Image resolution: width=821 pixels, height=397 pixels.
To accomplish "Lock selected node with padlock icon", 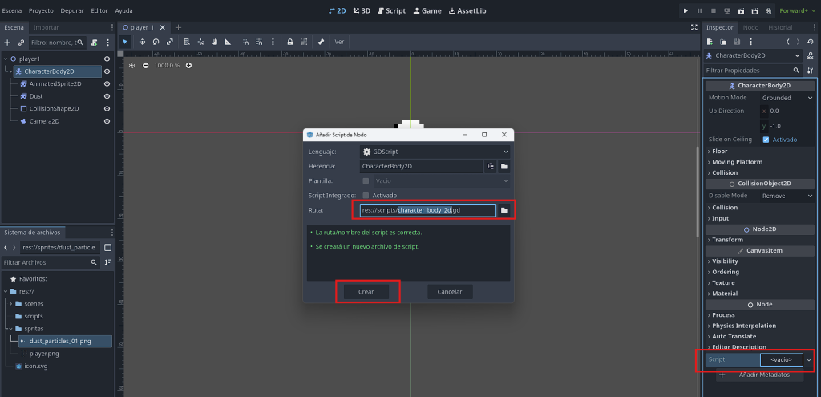I will click(289, 42).
